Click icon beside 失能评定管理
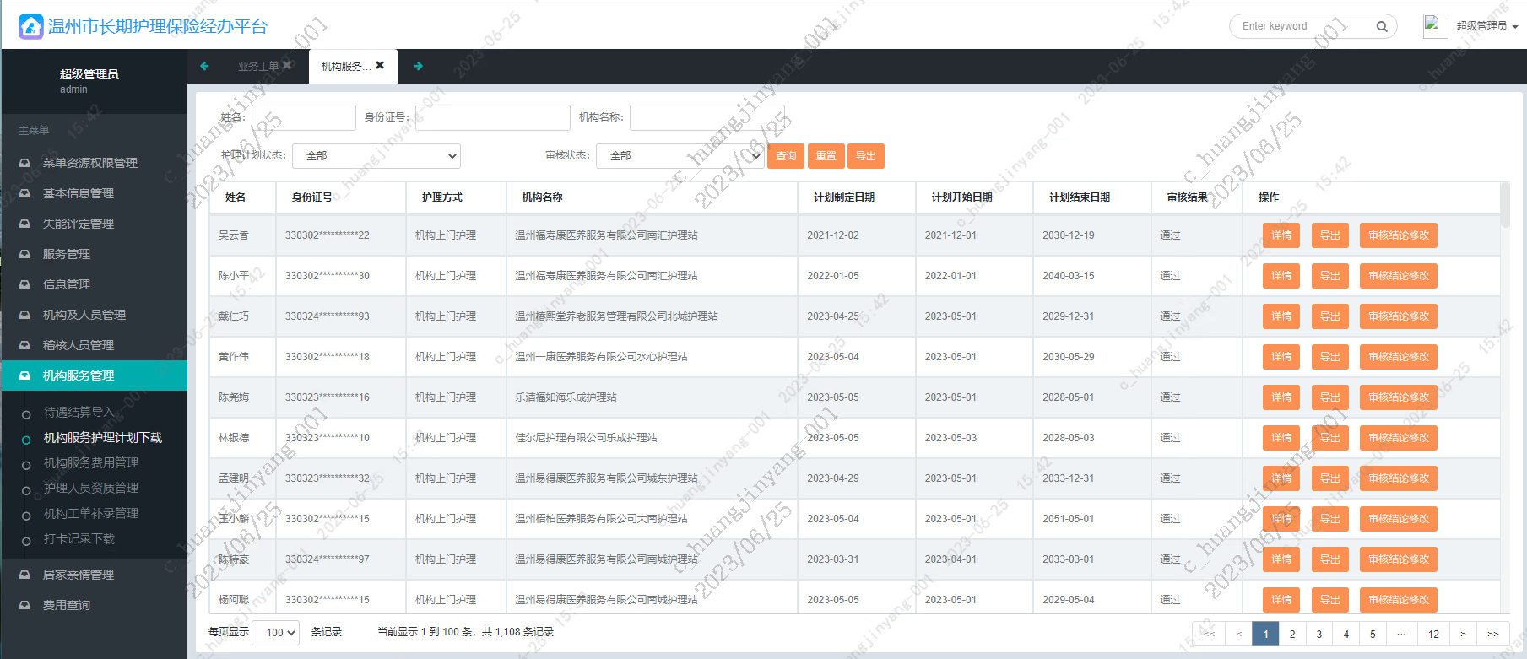This screenshot has height=659, width=1527. coord(24,224)
